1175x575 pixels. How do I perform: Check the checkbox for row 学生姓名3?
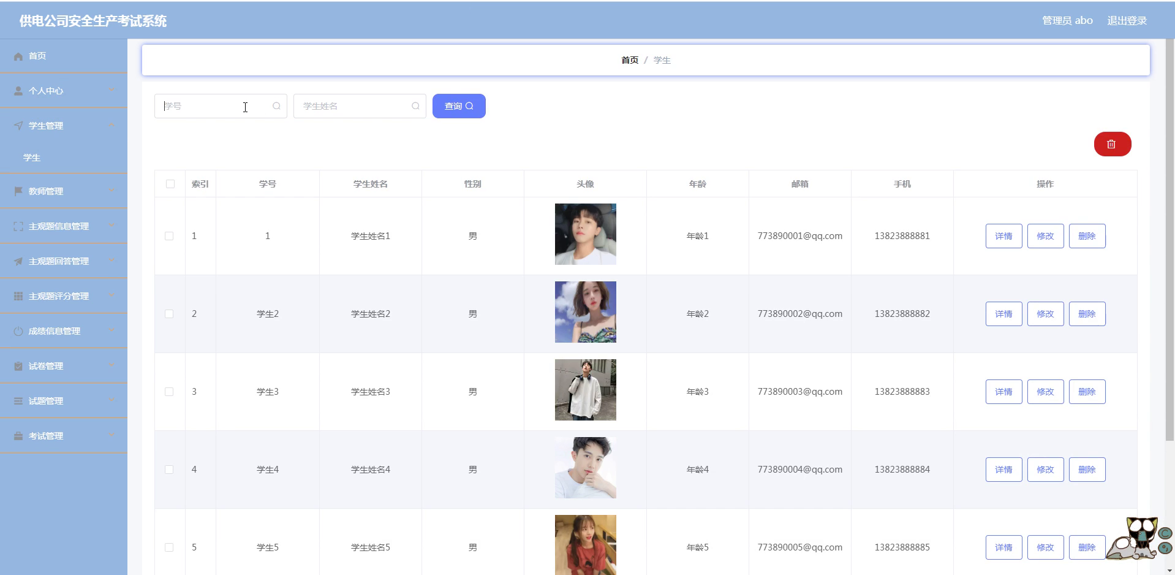(x=169, y=392)
